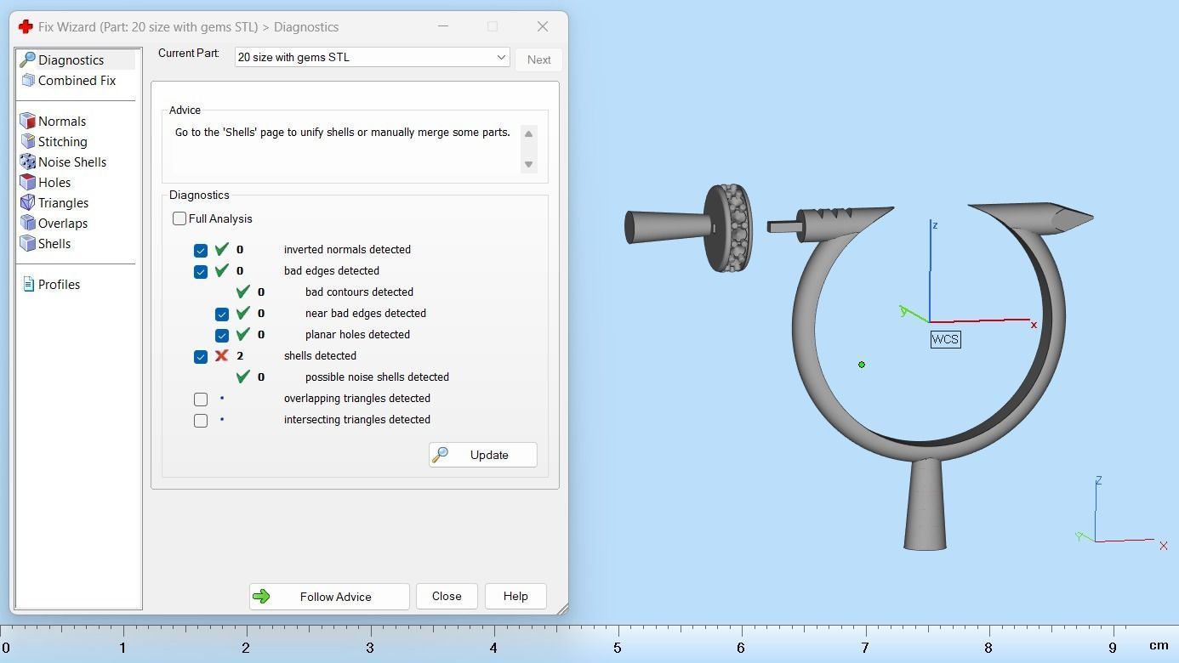Uncheck inverted normals detected checkbox

tap(201, 250)
